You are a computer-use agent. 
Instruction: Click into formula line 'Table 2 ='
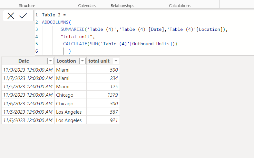point(54,15)
